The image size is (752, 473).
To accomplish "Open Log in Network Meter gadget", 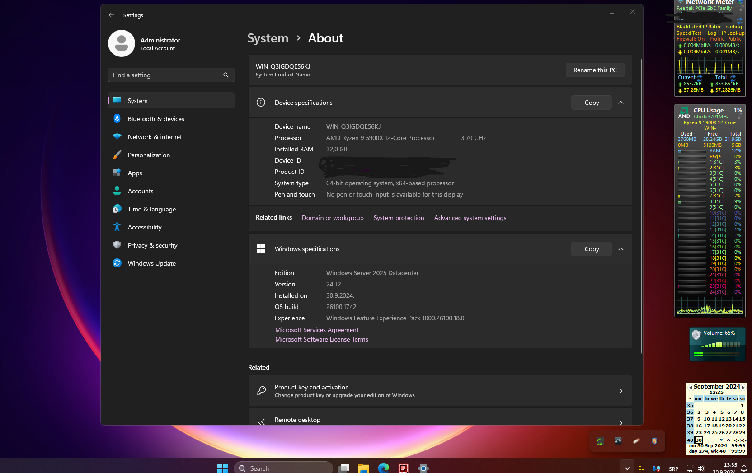I will pos(712,33).
